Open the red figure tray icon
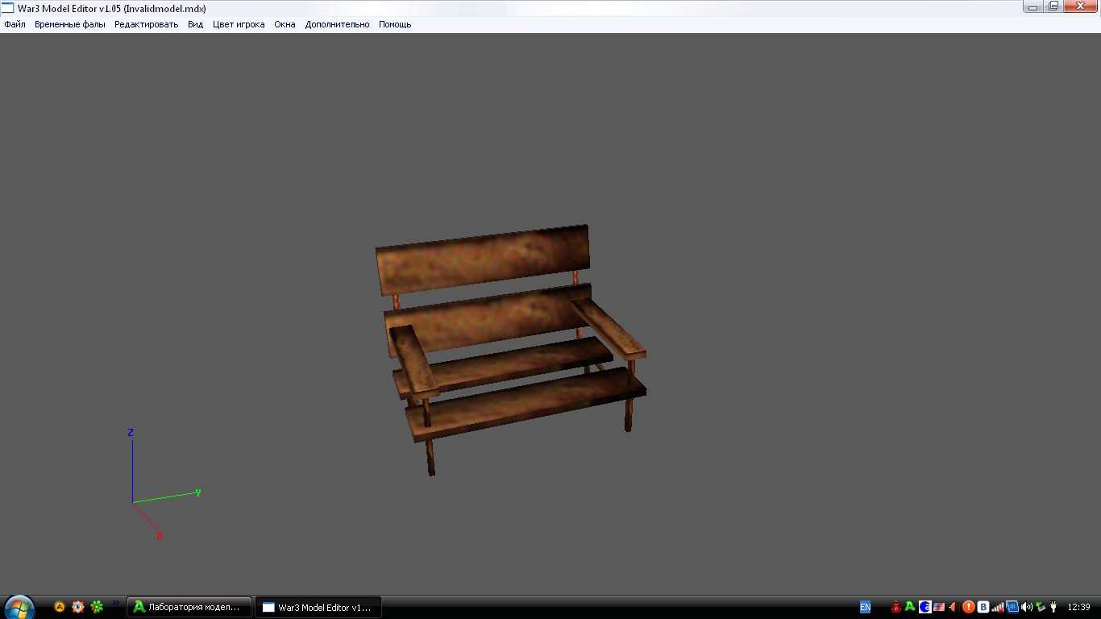 (x=895, y=607)
